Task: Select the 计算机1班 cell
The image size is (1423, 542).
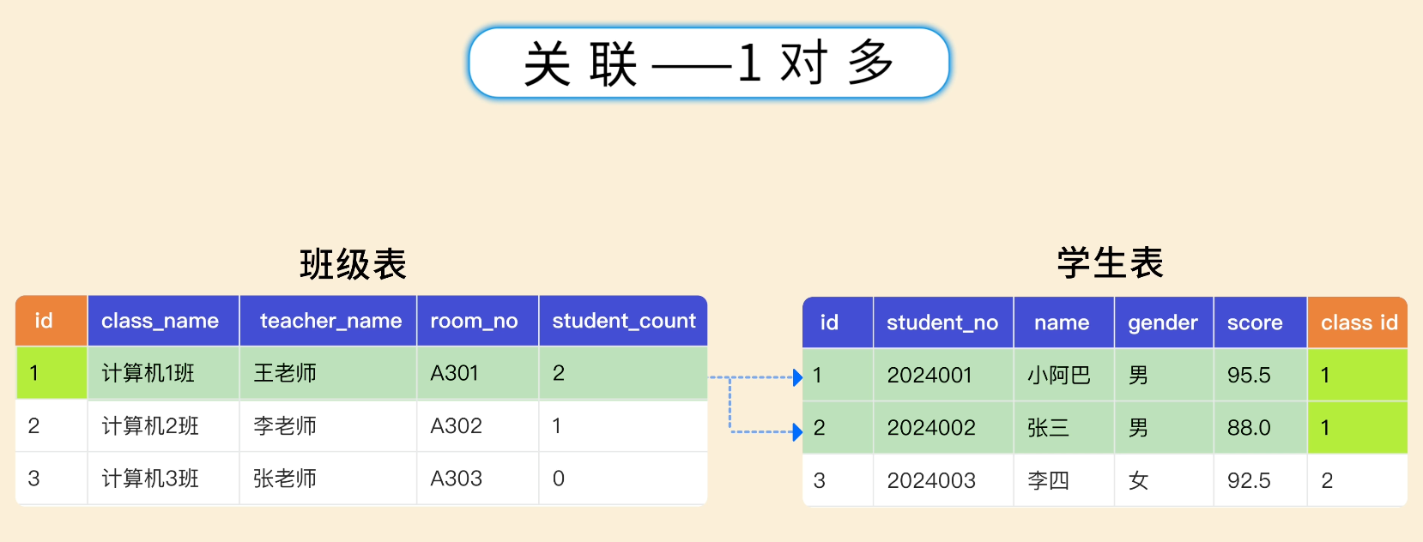Action: click(148, 373)
